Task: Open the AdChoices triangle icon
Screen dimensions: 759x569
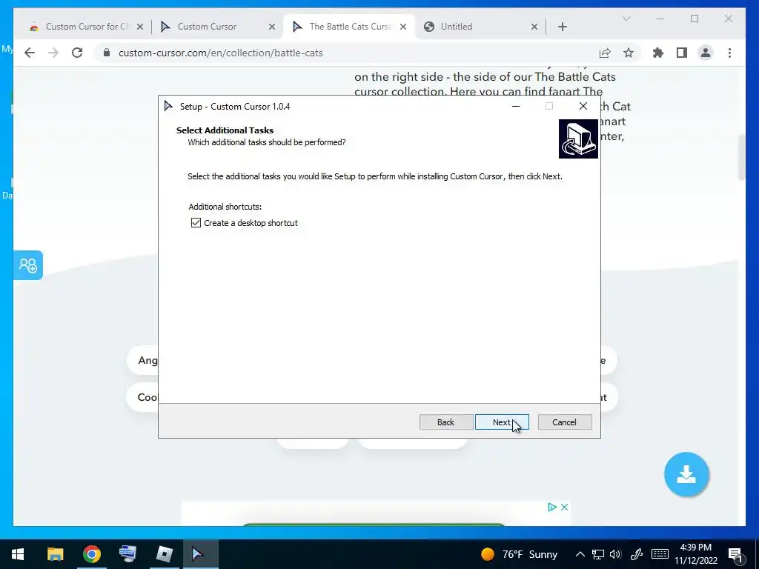Action: [x=551, y=507]
